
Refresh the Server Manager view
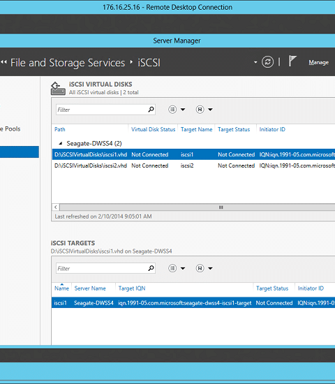click(x=267, y=62)
